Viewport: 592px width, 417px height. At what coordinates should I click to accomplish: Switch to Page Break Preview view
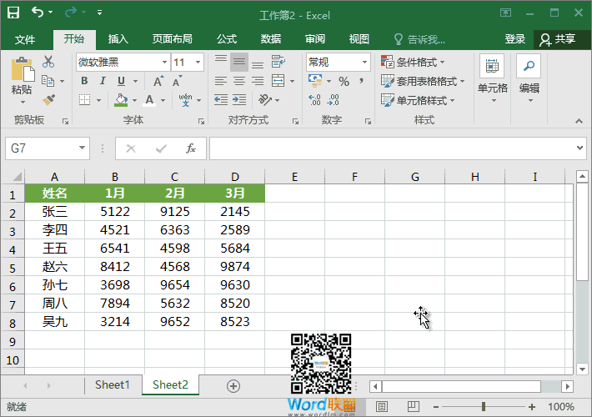414,406
